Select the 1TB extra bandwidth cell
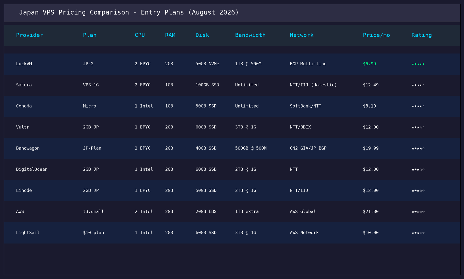The width and height of the screenshot is (464, 279). (247, 212)
